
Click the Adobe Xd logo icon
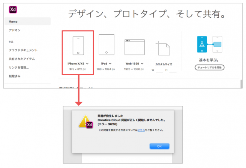(x=13, y=10)
